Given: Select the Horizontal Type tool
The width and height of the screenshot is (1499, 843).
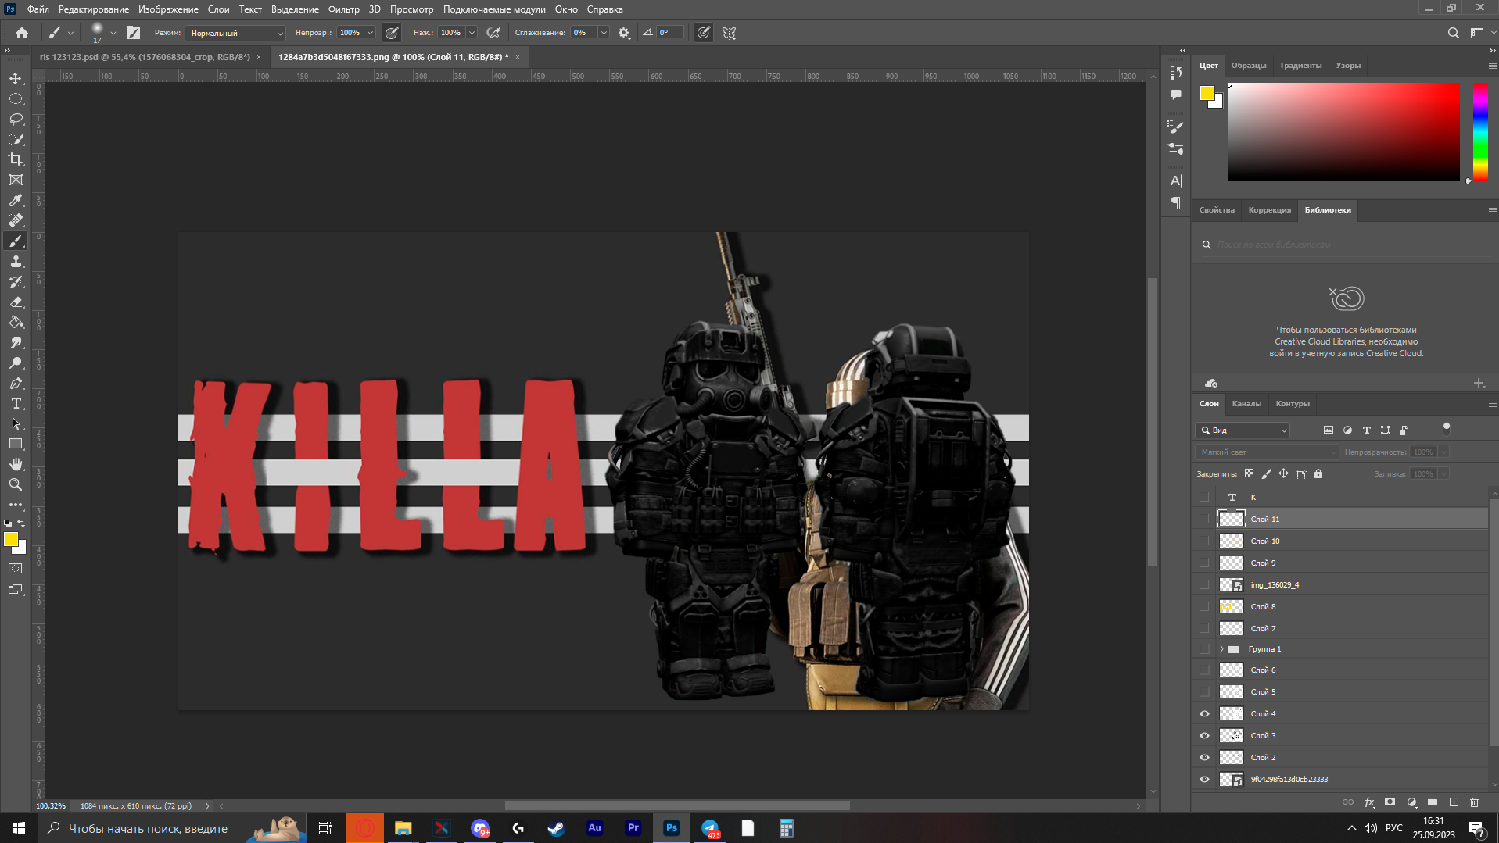Looking at the screenshot, I should tap(16, 403).
